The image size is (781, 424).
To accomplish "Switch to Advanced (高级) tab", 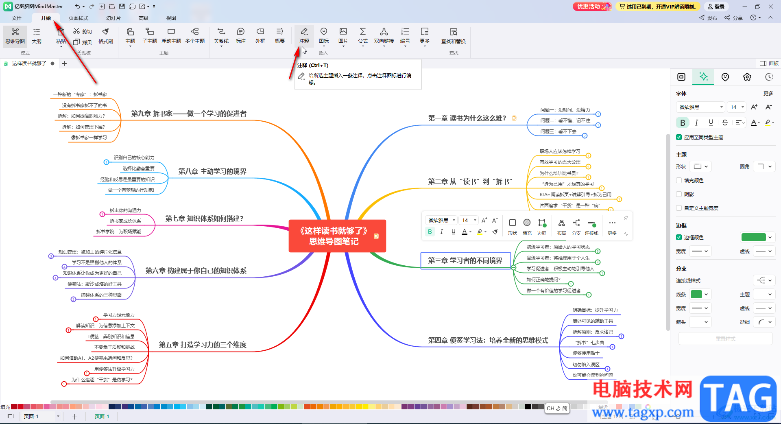I will [144, 18].
